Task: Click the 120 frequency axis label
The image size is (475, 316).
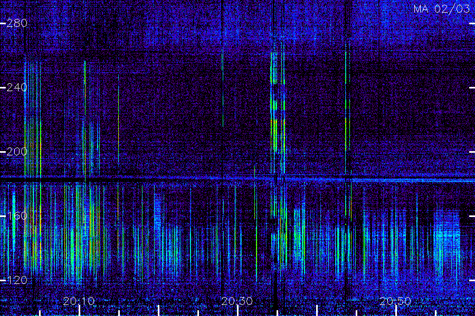Action: click(17, 280)
